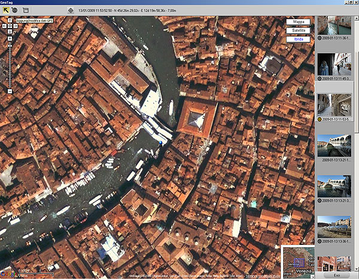Click globe icon beside 2009-01-13 13-36 label
This screenshot has width=359, height=279.
pos(320,241)
